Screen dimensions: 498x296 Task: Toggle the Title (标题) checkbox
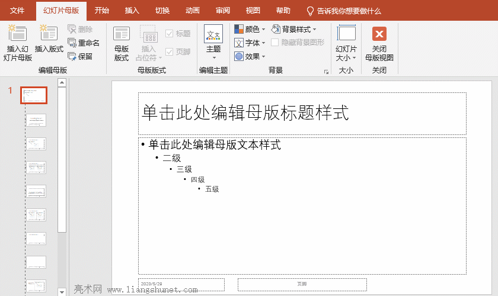pos(170,33)
